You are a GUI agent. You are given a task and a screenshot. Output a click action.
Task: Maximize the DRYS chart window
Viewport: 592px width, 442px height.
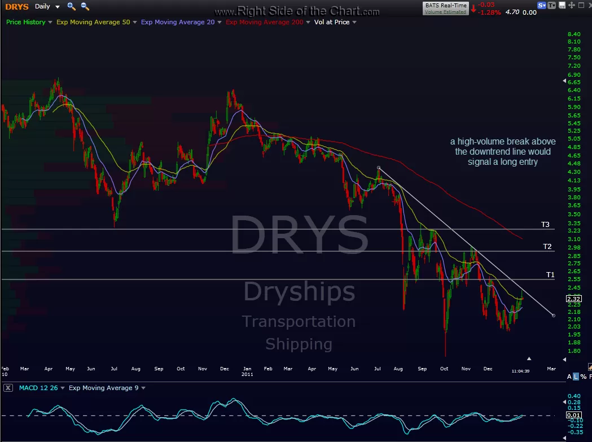(x=581, y=5)
